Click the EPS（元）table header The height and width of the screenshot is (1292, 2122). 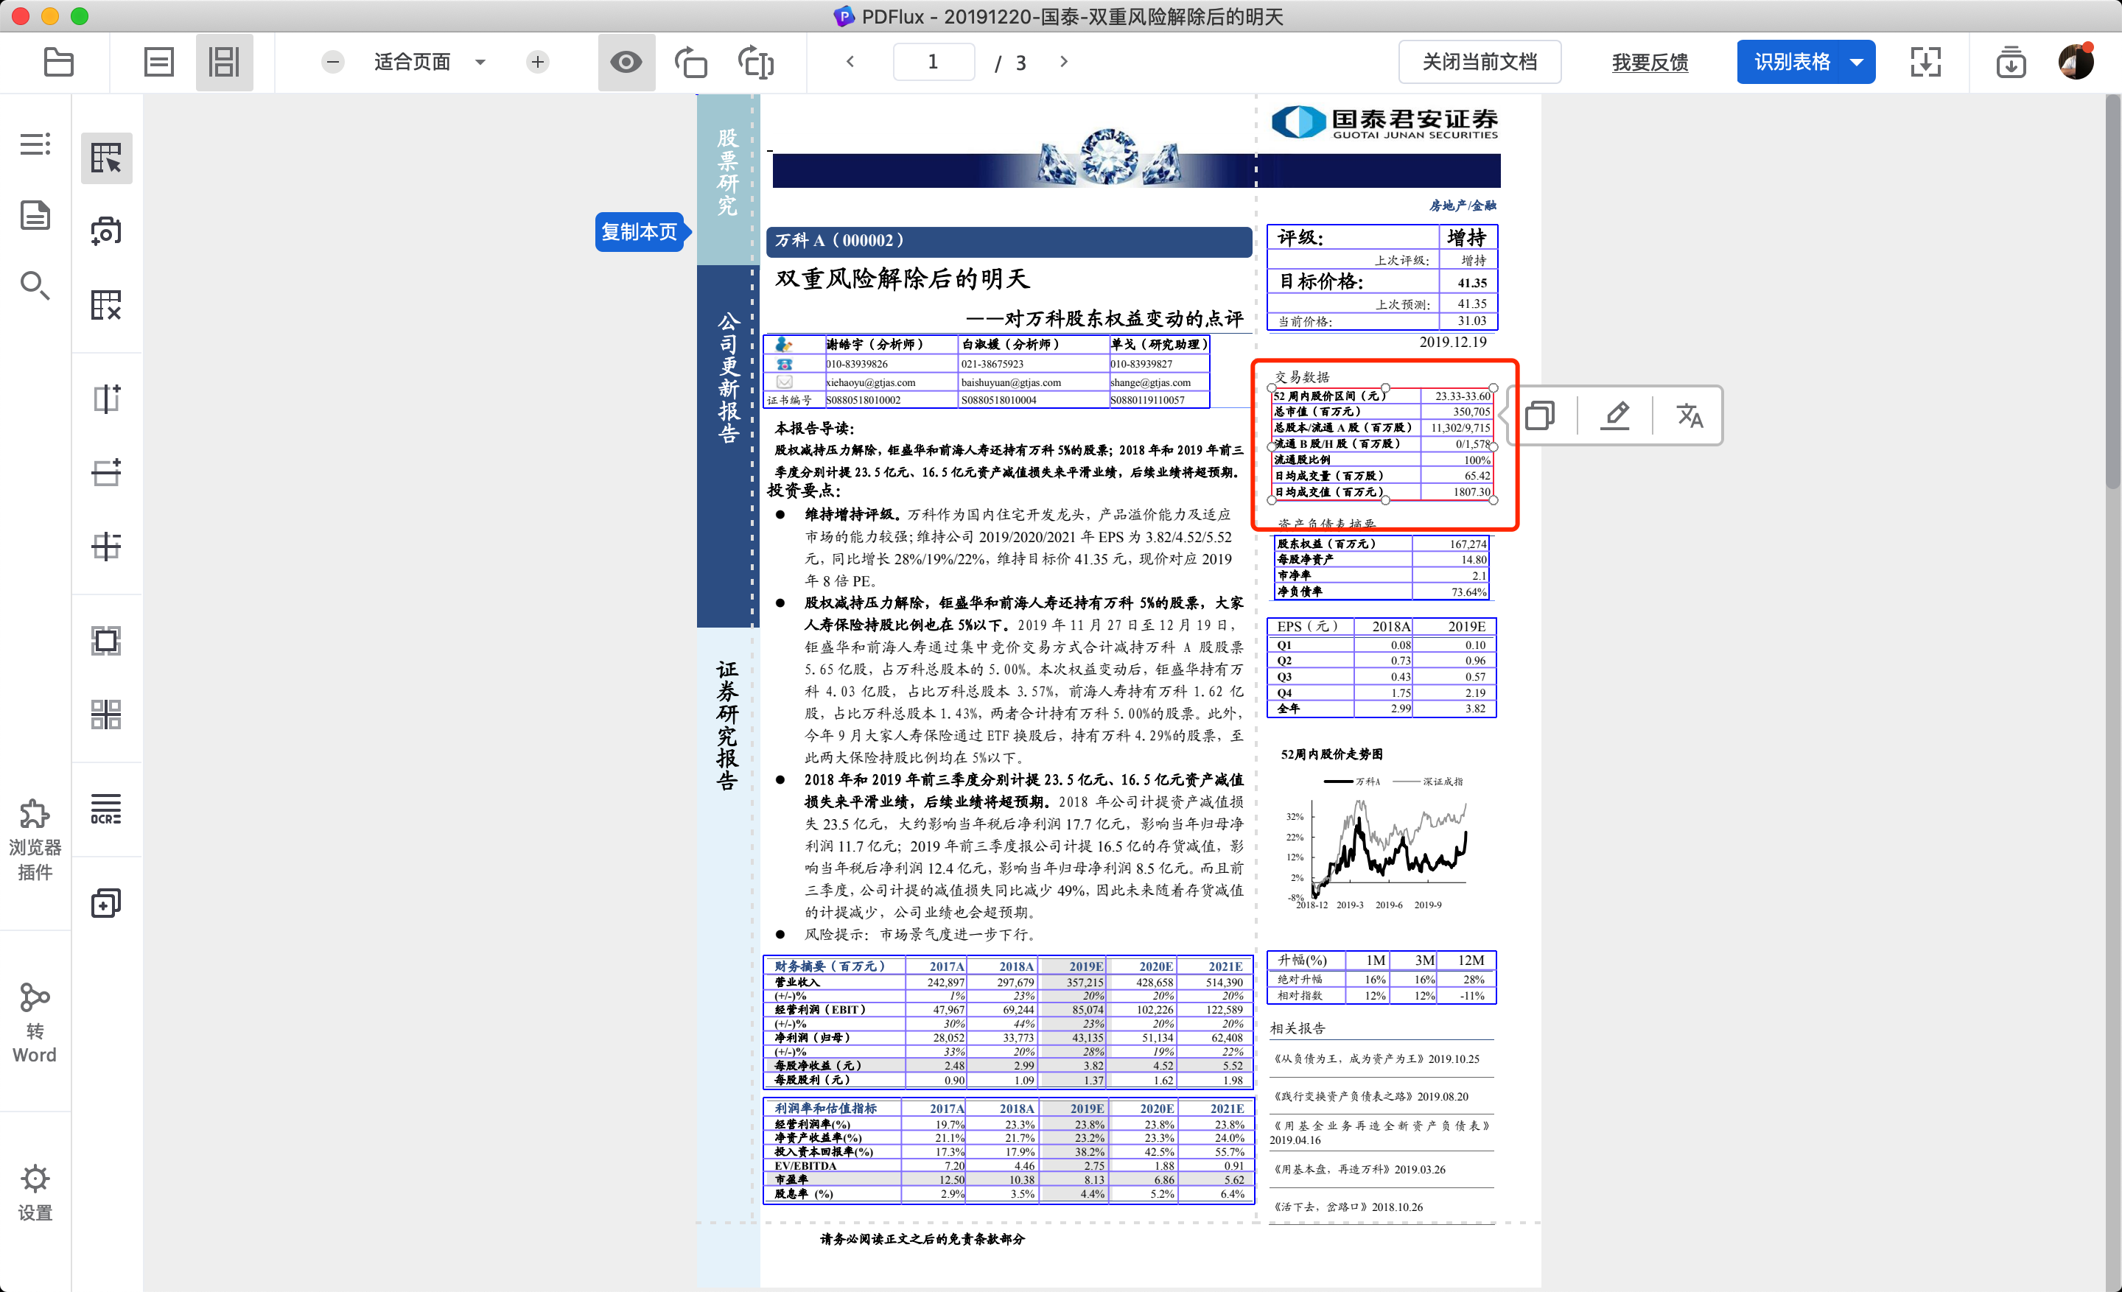[x=1307, y=627]
